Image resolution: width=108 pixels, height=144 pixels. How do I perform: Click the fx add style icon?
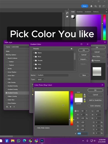pos(7,107)
